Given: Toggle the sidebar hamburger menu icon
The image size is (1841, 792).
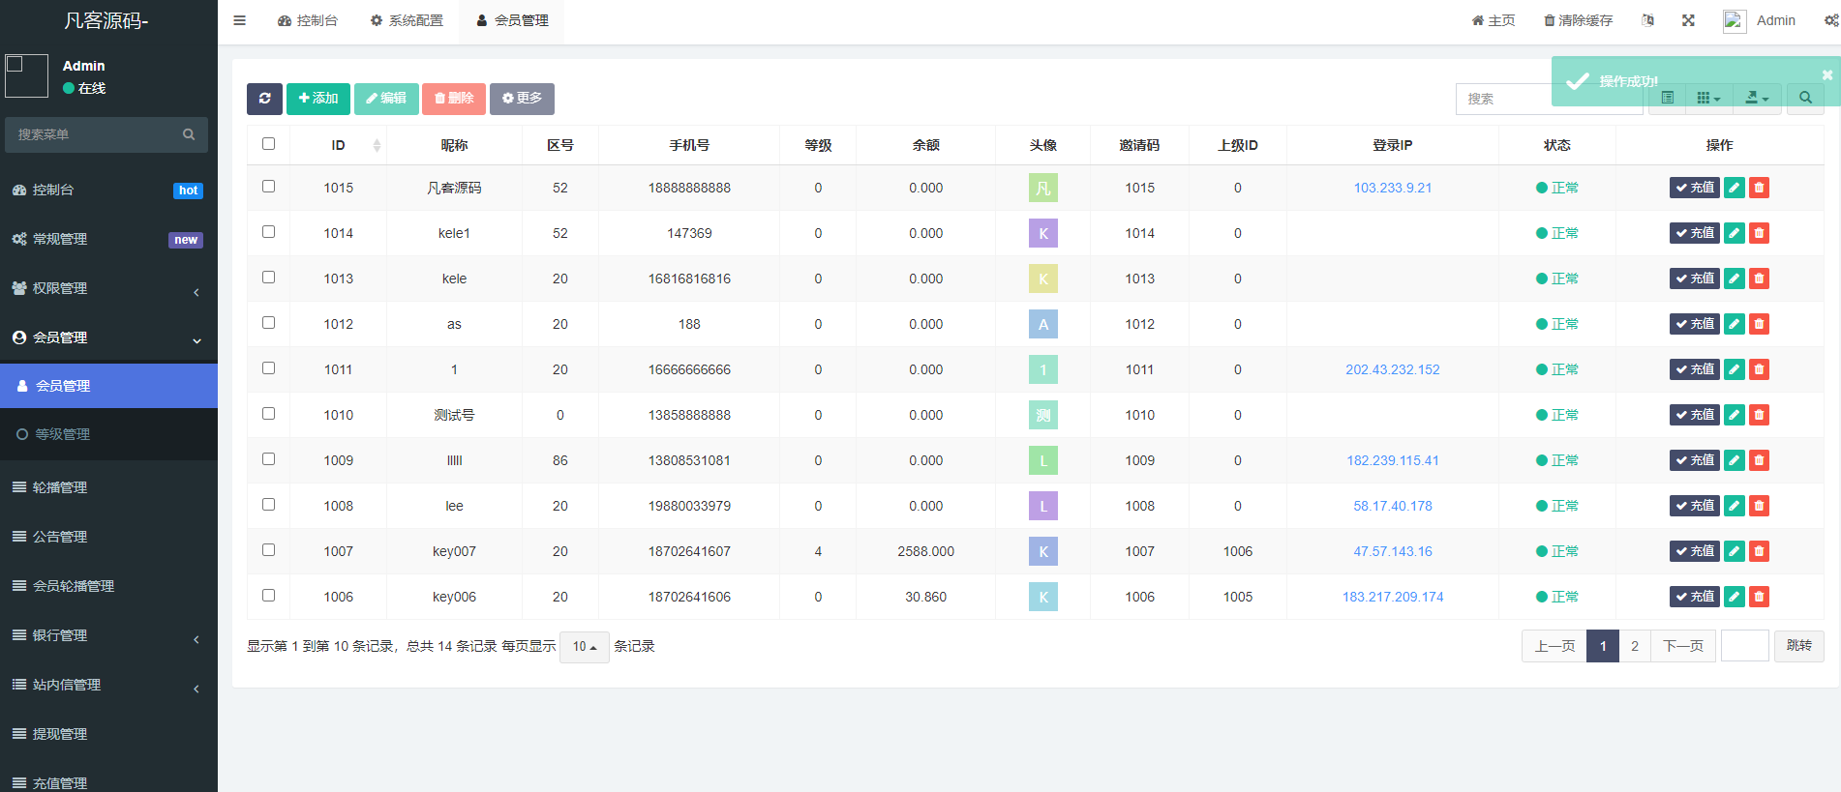Looking at the screenshot, I should (239, 20).
